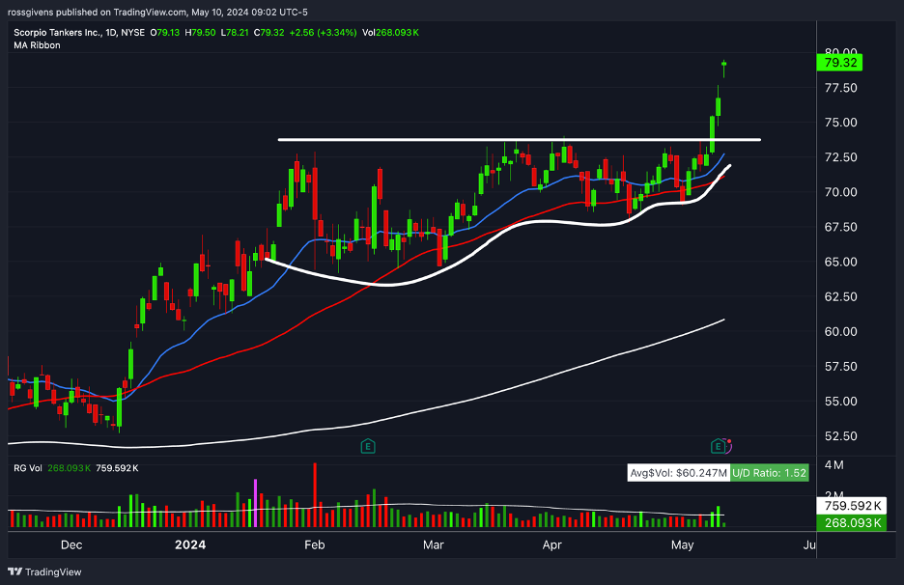Click the Mar label on time axis
This screenshot has height=585, width=904.
pos(434,545)
